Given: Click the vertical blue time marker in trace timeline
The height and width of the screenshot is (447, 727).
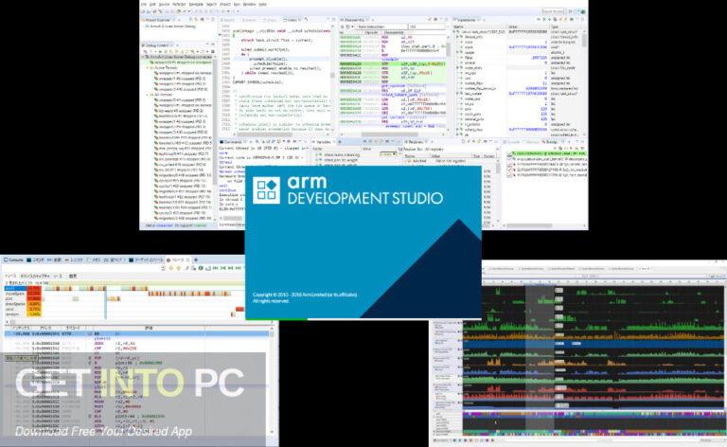Looking at the screenshot, I should (x=106, y=301).
